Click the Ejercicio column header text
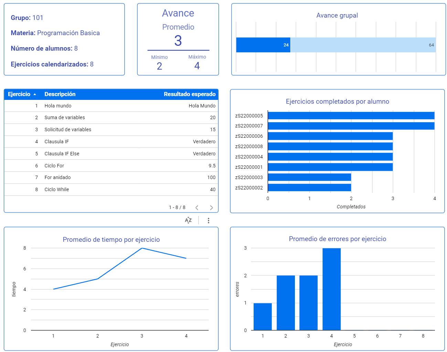This screenshot has height=352, width=447. [19, 94]
